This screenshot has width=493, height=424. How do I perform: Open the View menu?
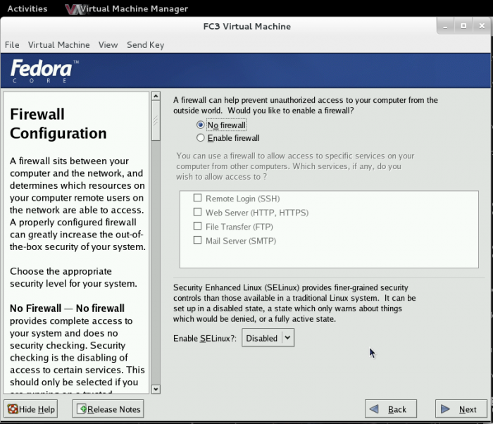point(108,45)
